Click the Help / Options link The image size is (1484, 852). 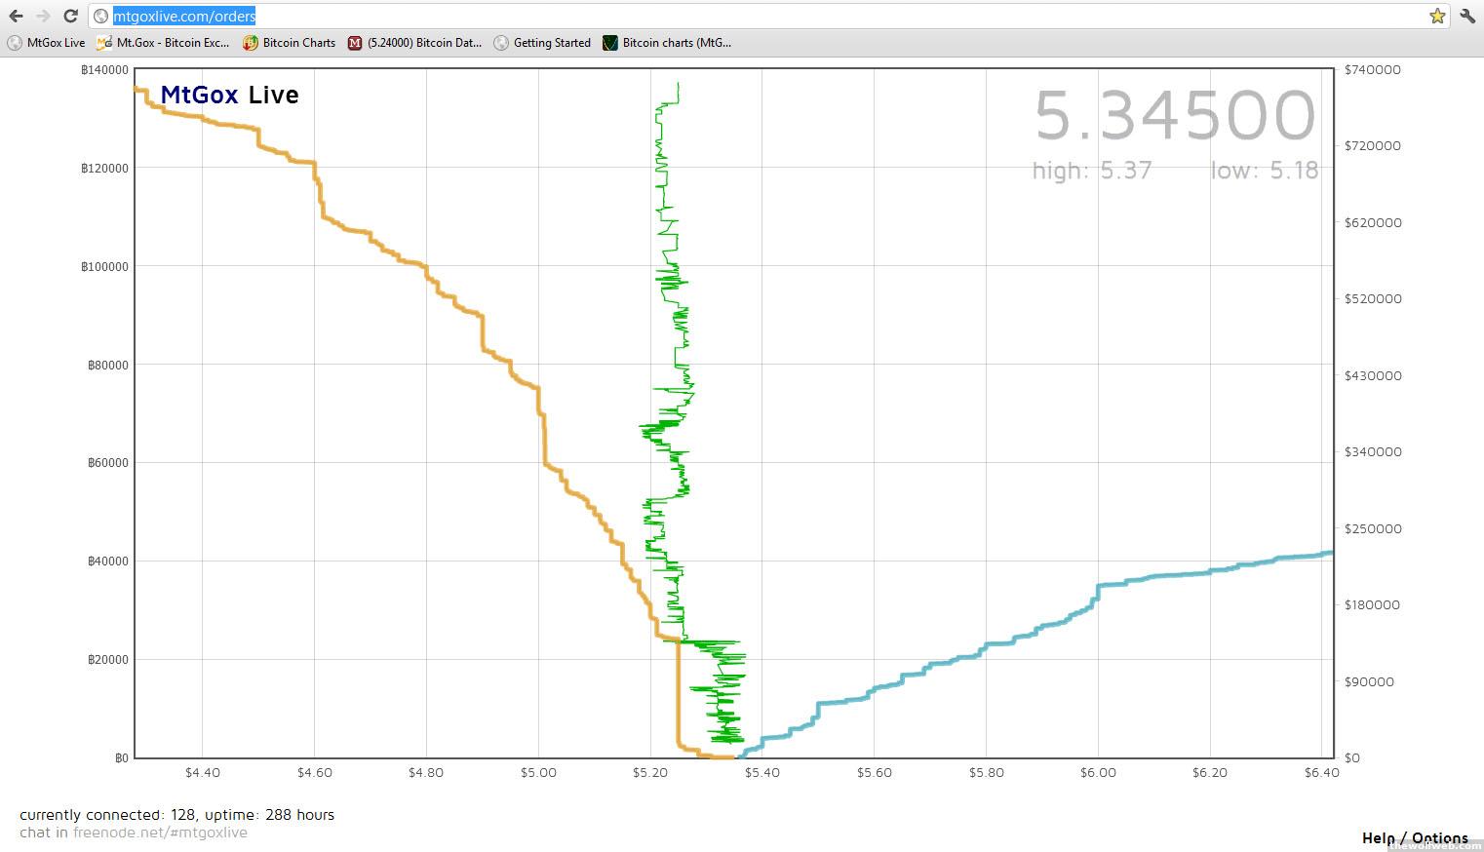point(1414,837)
